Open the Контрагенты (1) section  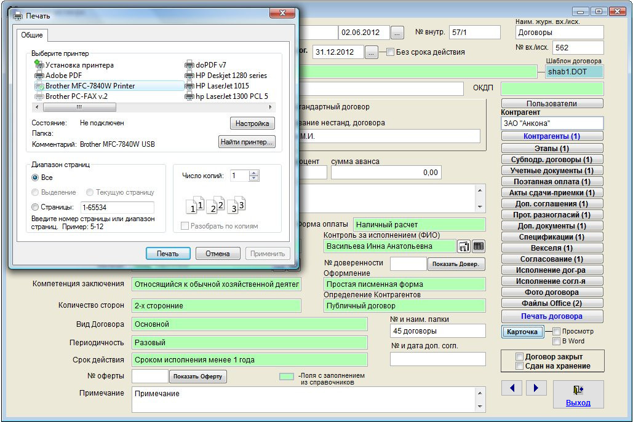(x=552, y=136)
